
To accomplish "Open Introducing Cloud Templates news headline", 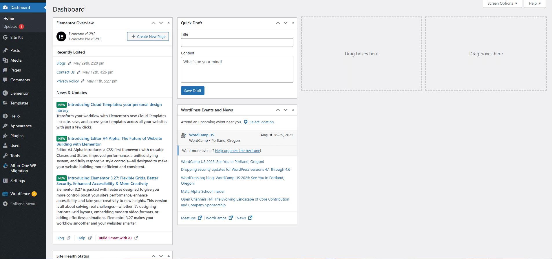I will (109, 107).
